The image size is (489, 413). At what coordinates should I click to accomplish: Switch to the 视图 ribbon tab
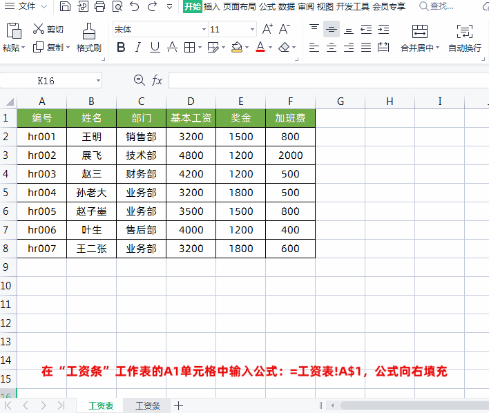(325, 6)
